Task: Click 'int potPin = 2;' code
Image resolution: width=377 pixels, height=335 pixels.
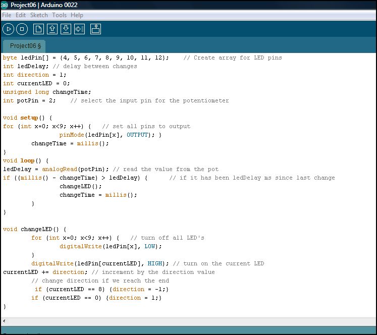Action: 29,100
